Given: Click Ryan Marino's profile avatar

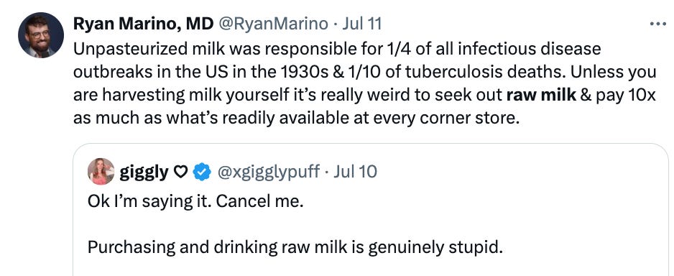Looking at the screenshot, I should pyautogui.click(x=41, y=35).
